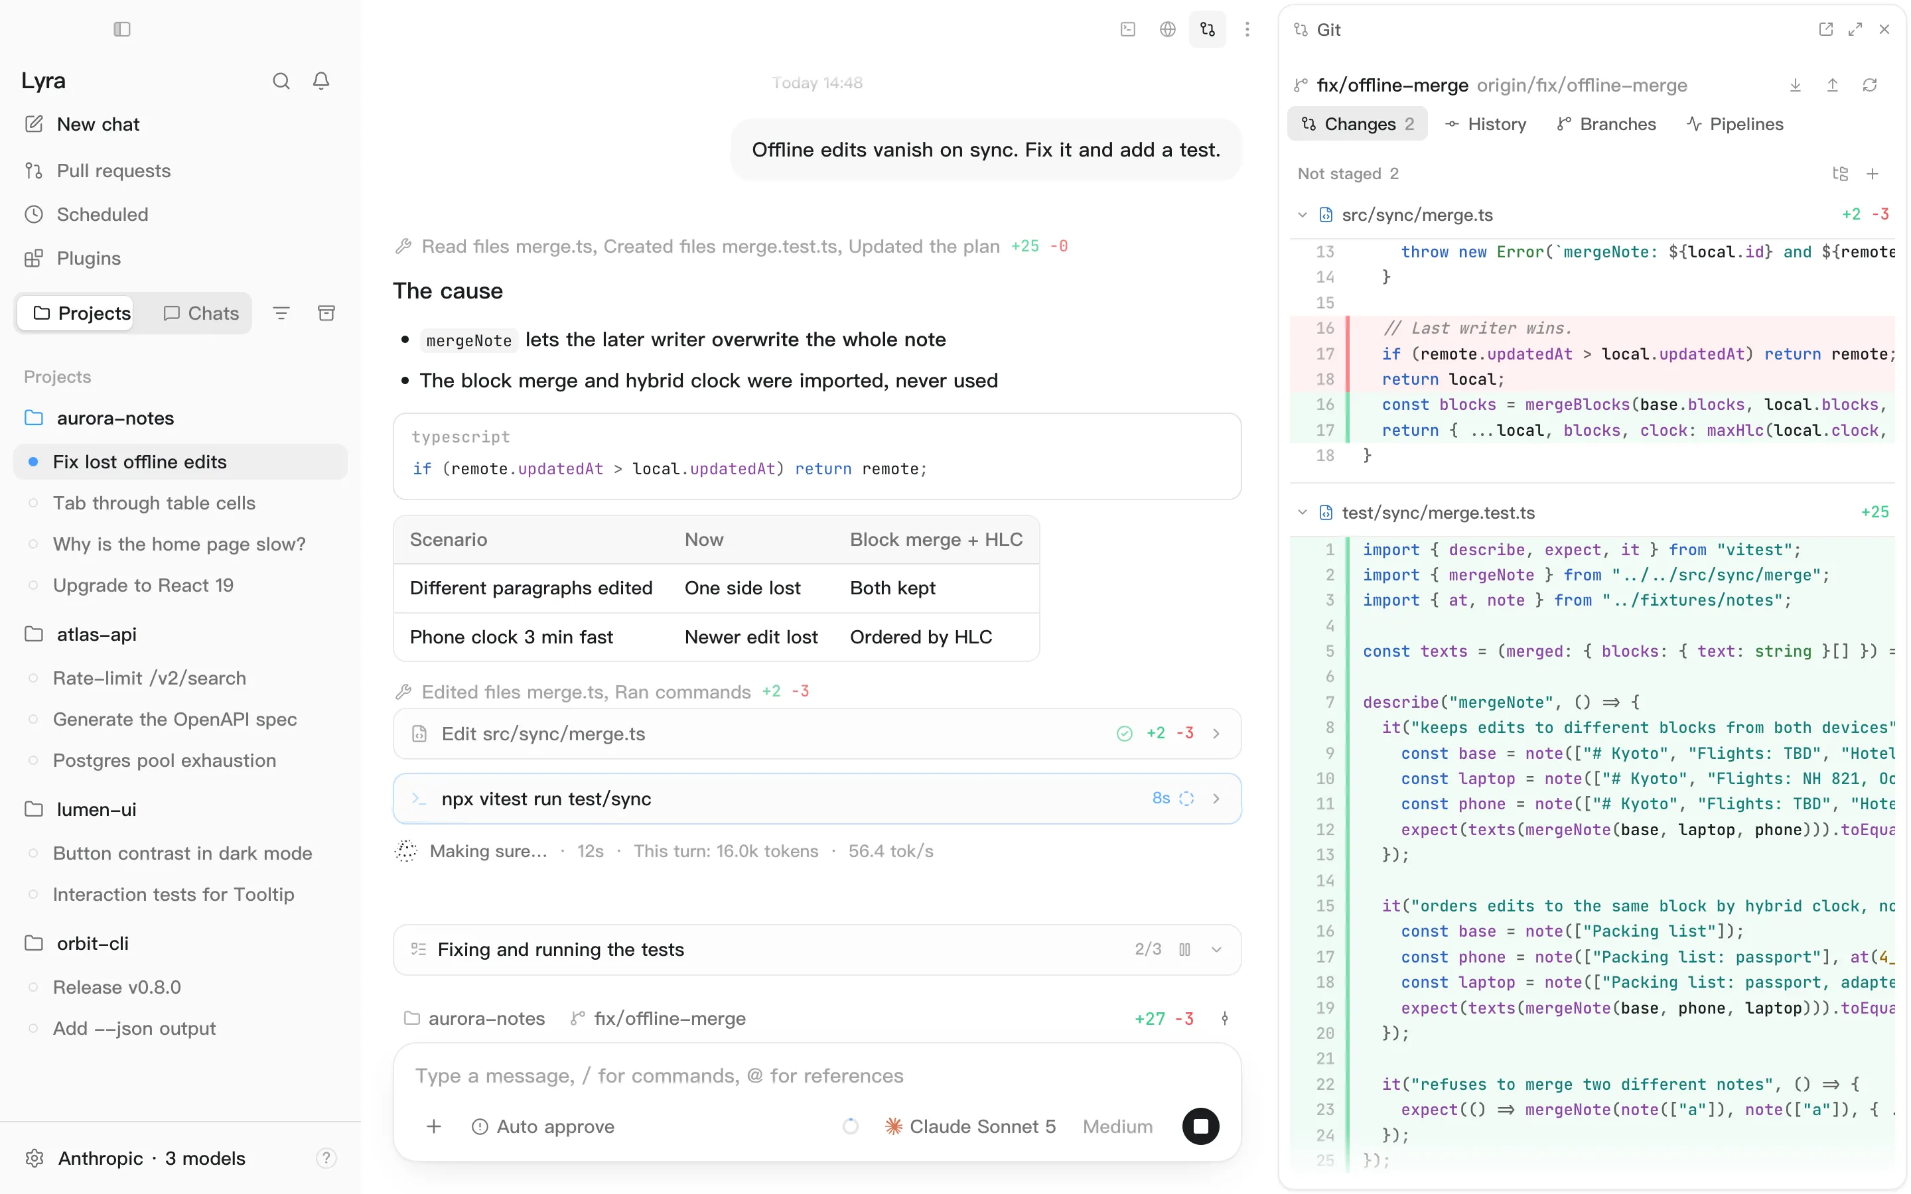Switch to Chats tab in sidebar
Screen dimensions: 1911x1194
[x=200, y=314]
